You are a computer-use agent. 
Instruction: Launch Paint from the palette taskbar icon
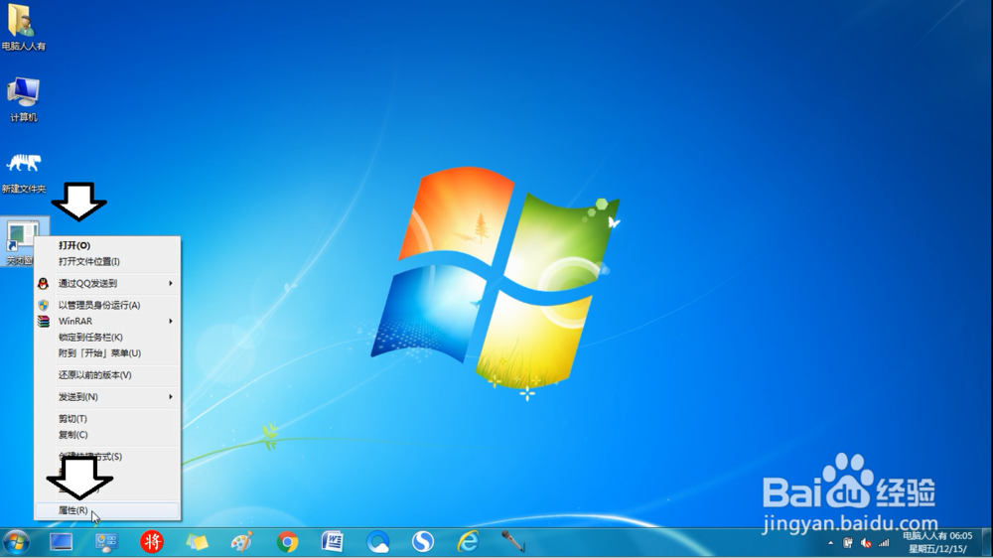[242, 542]
